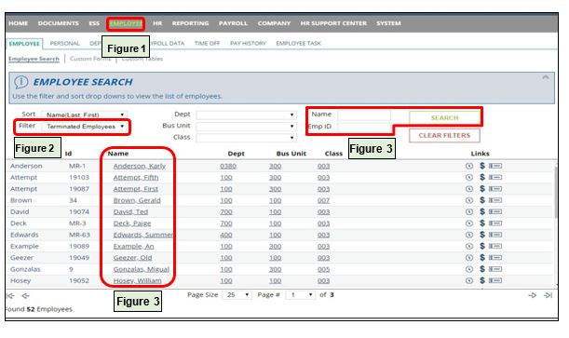569x338 pixels.
Task: Click Dept link 0380 for Anderson
Action: (228, 166)
